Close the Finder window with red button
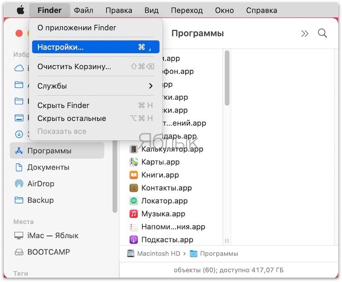The image size is (342, 282). click(x=19, y=33)
